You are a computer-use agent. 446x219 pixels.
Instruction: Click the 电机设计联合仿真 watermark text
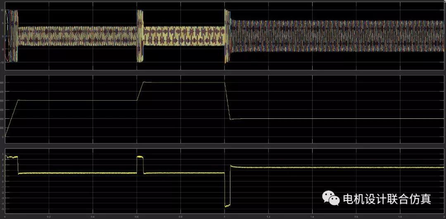(387, 199)
